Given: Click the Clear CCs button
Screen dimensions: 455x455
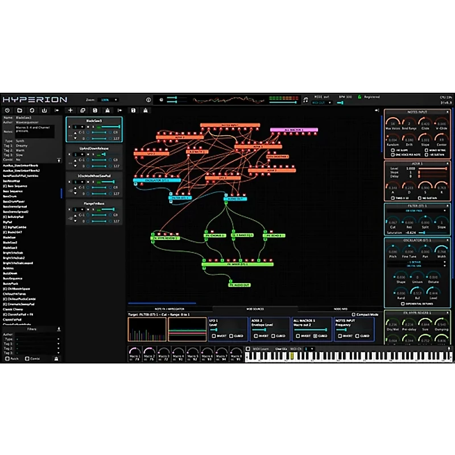Looking at the screenshot, I should pos(280,348).
